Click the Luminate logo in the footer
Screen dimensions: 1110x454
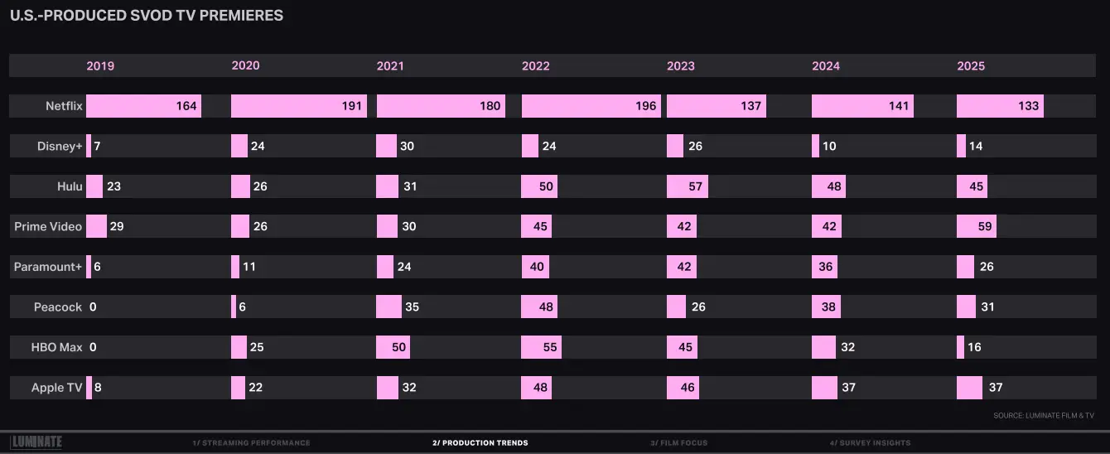coord(36,442)
